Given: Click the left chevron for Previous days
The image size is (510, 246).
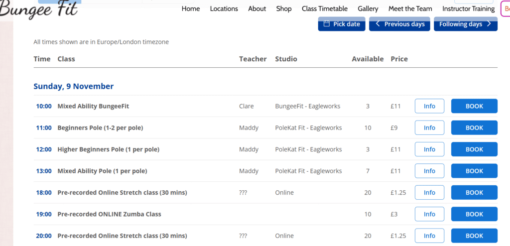Looking at the screenshot, I should (x=378, y=24).
